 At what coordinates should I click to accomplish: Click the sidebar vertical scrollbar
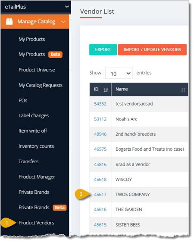[71, 111]
